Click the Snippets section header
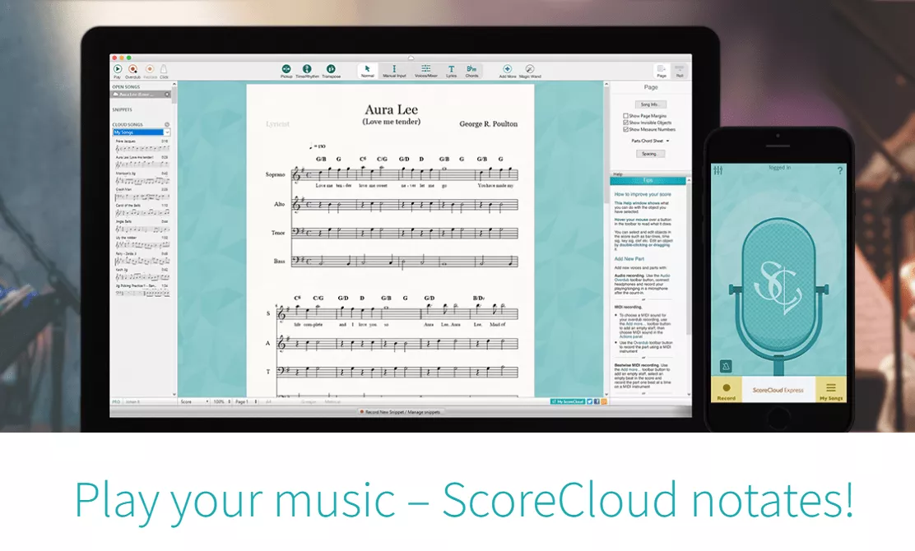This screenshot has width=915, height=551. pyautogui.click(x=123, y=109)
